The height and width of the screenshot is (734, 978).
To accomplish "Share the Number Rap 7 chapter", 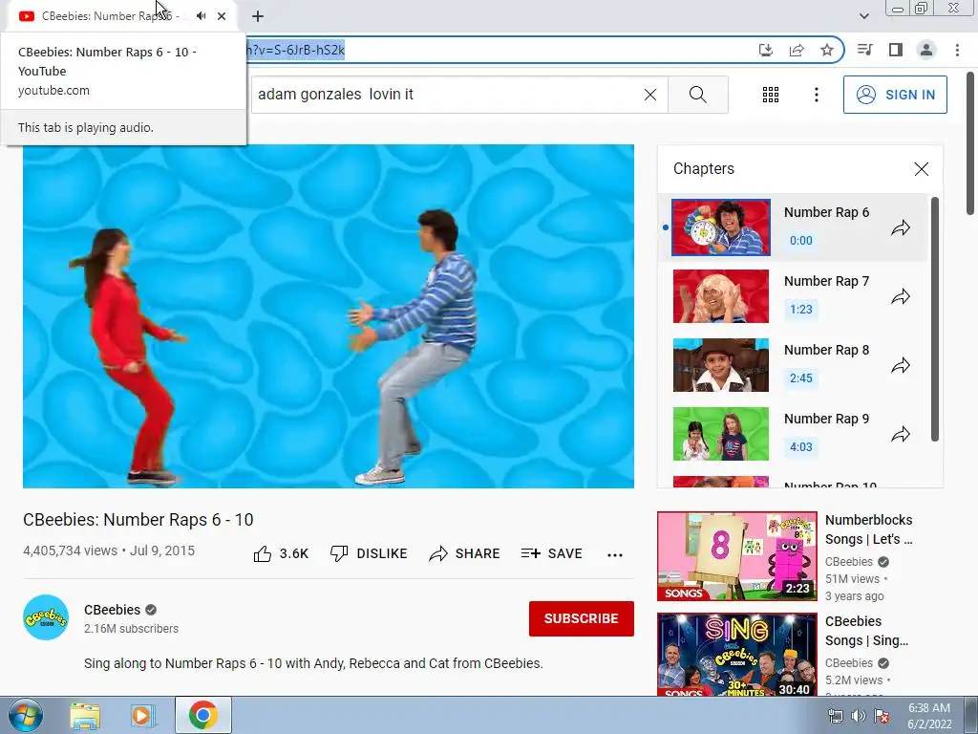I will point(900,296).
